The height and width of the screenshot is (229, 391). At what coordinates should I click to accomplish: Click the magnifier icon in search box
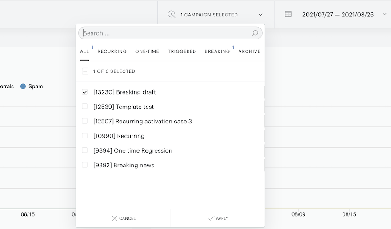click(x=255, y=33)
